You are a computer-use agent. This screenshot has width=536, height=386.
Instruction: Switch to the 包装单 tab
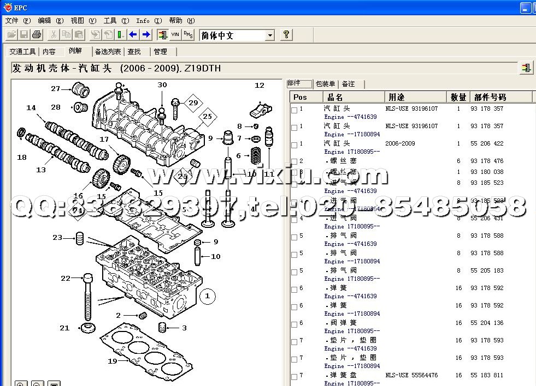(325, 84)
